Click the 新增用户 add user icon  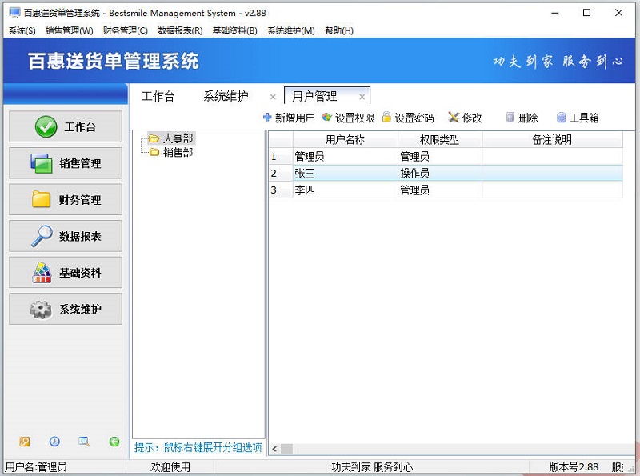(267, 117)
